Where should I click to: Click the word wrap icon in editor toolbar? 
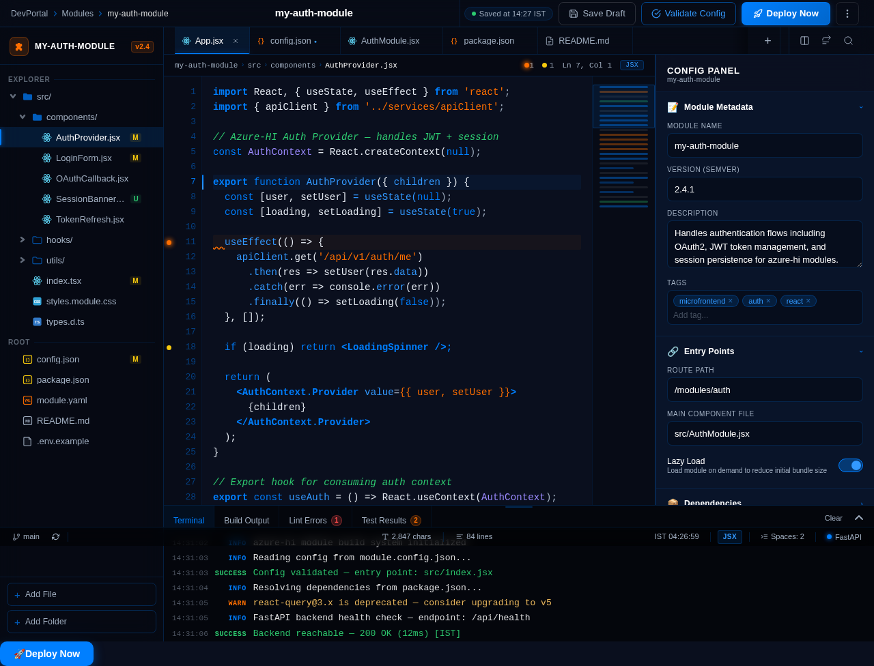click(826, 41)
